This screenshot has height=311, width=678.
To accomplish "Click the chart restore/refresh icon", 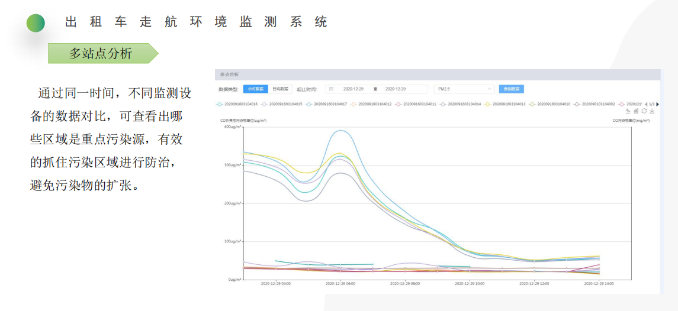I will 644,111.
